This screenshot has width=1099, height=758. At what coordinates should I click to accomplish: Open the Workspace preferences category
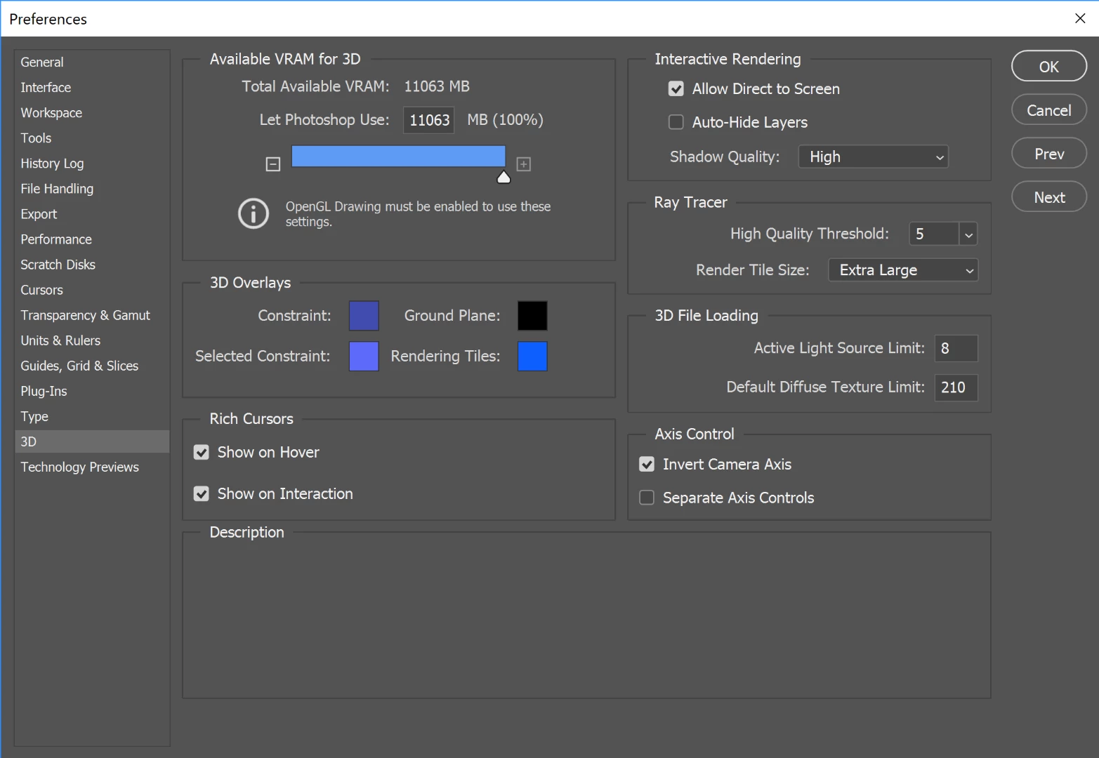(92, 113)
